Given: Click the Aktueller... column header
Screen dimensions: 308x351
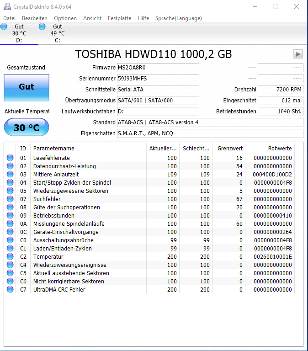Looking at the screenshot, I should click(163, 149).
